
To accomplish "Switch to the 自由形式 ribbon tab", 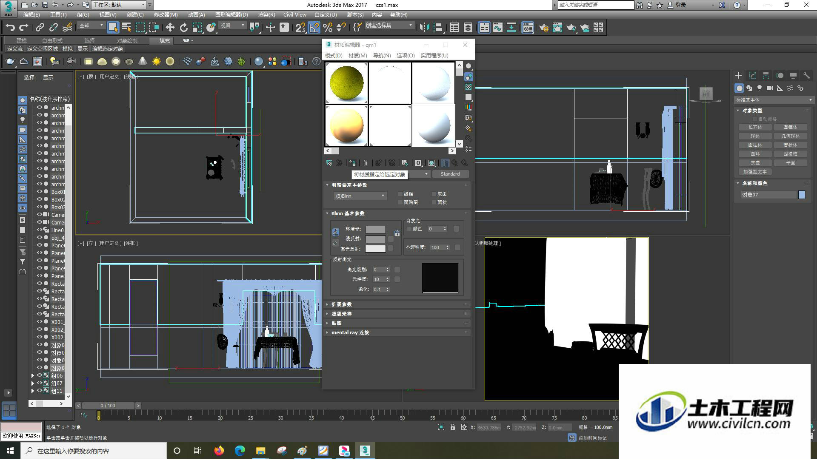I will (52, 41).
